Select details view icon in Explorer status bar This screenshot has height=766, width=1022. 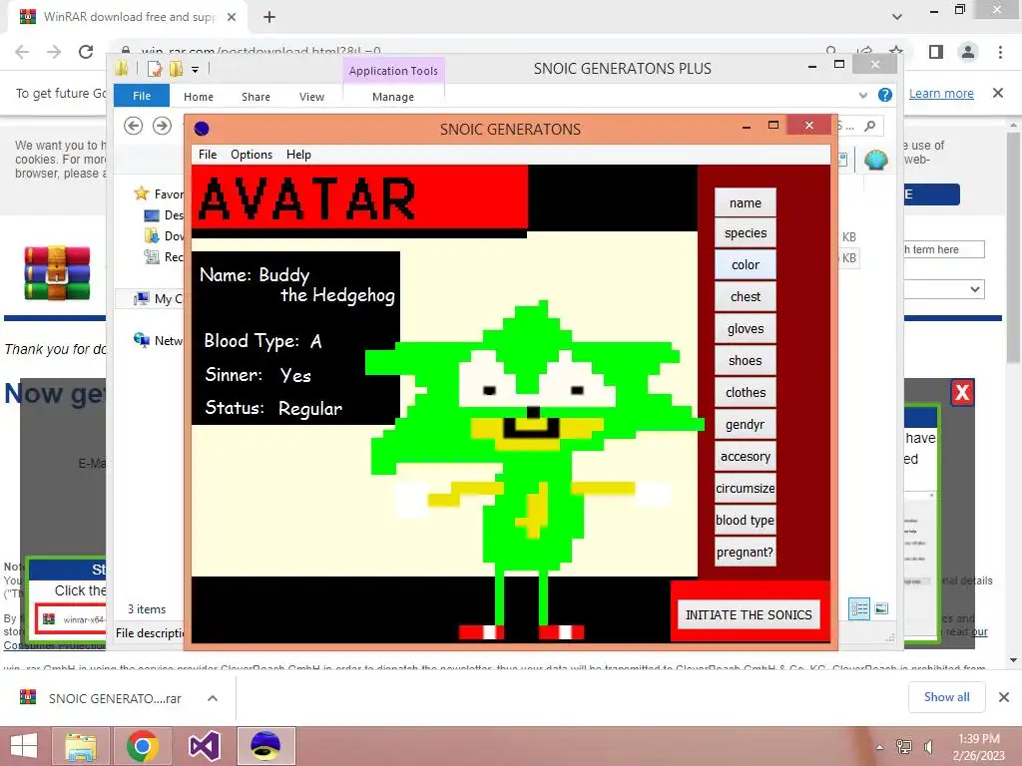pos(859,608)
